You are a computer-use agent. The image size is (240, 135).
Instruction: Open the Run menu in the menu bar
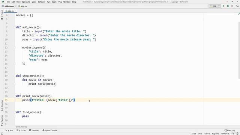click(48, 2)
